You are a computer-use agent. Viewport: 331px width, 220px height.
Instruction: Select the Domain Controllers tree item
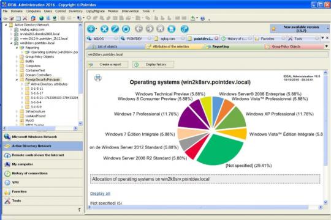click(x=39, y=75)
